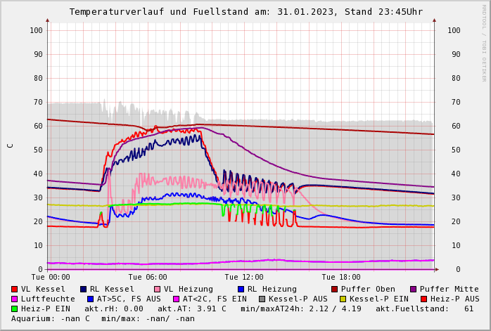
Task: Click the 'AT>5C, FS AUS' legend label
Action: 129,299
